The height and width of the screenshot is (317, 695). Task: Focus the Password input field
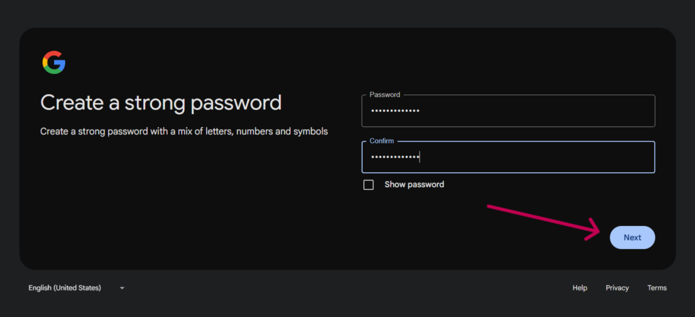[x=508, y=111]
